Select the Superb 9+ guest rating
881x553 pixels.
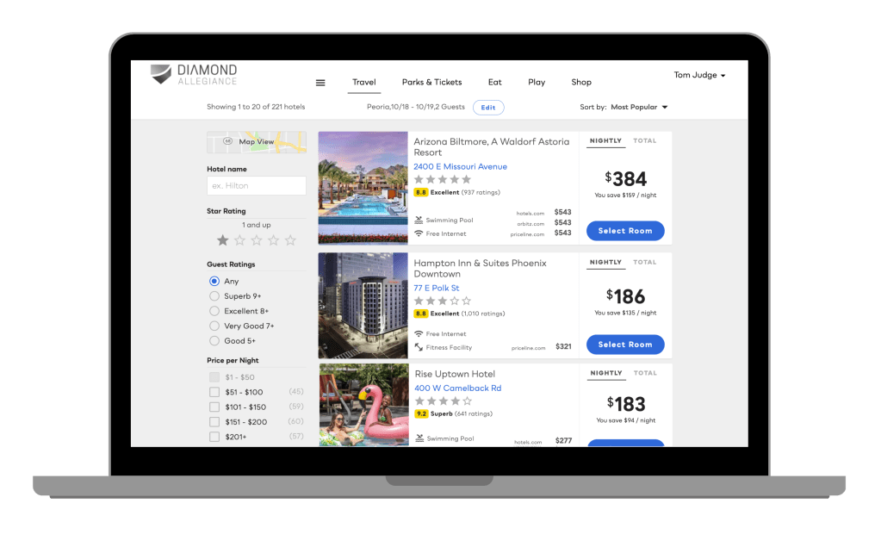point(214,296)
